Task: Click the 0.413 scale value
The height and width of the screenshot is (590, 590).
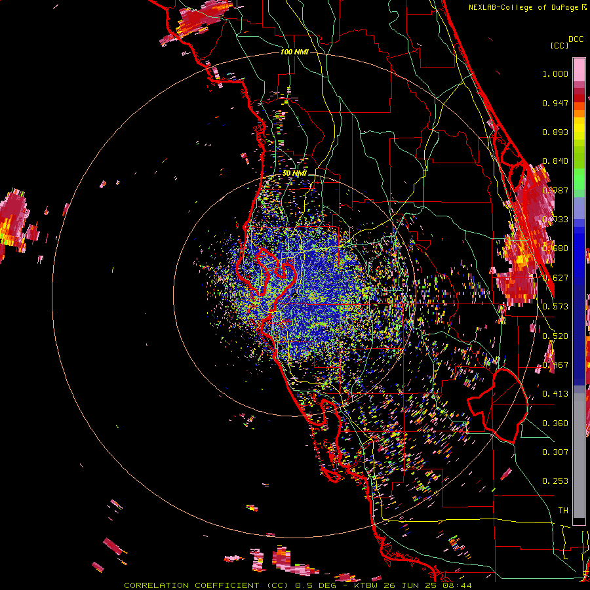Action: pyautogui.click(x=555, y=394)
